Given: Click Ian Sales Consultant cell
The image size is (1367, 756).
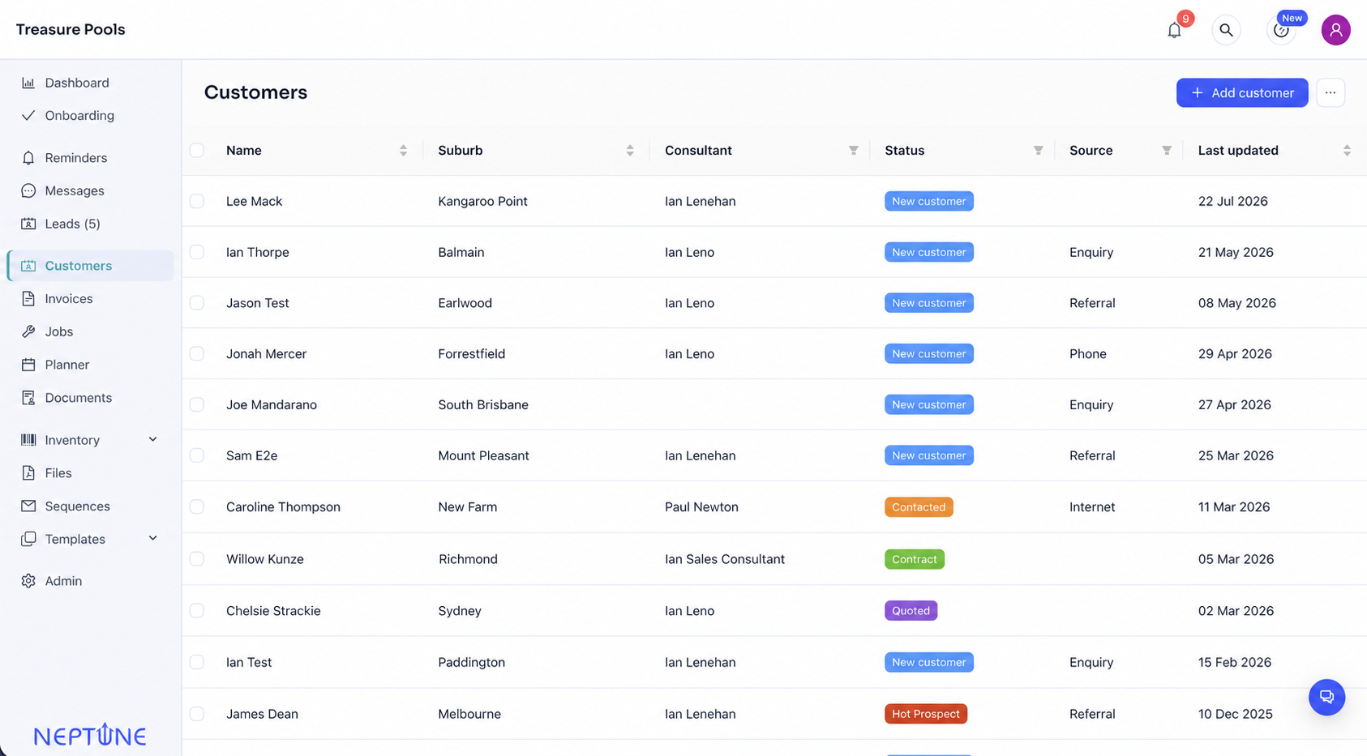Looking at the screenshot, I should coord(725,559).
